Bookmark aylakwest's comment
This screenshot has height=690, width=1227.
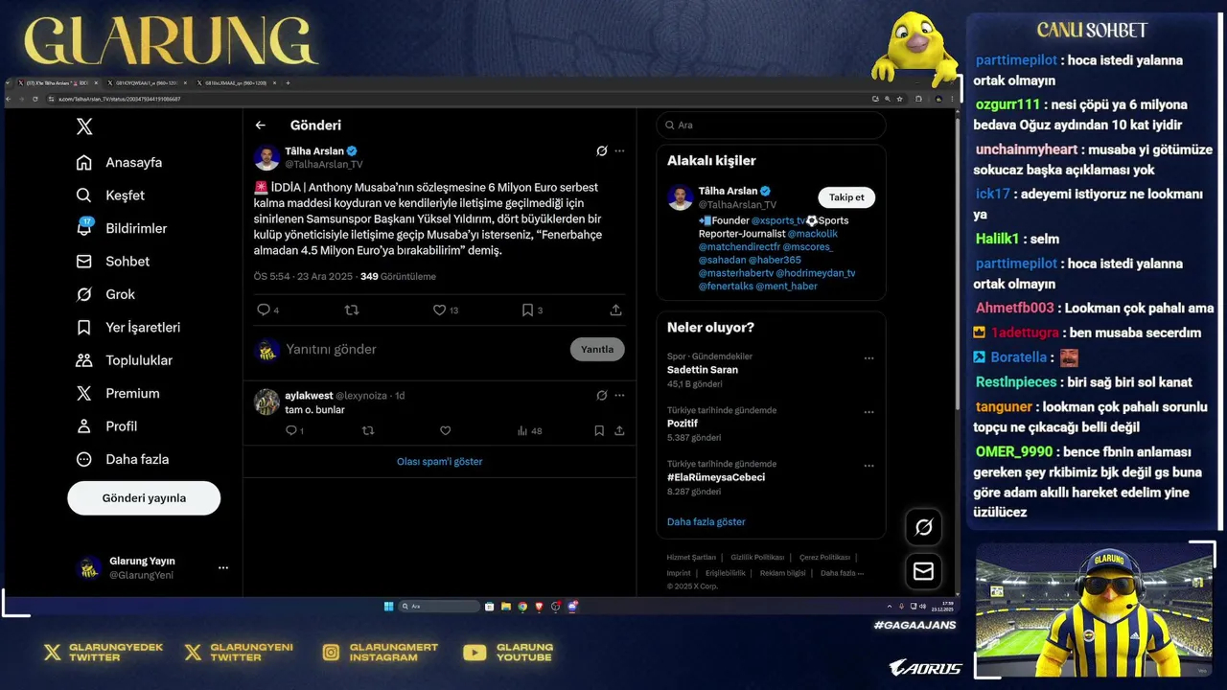point(599,430)
